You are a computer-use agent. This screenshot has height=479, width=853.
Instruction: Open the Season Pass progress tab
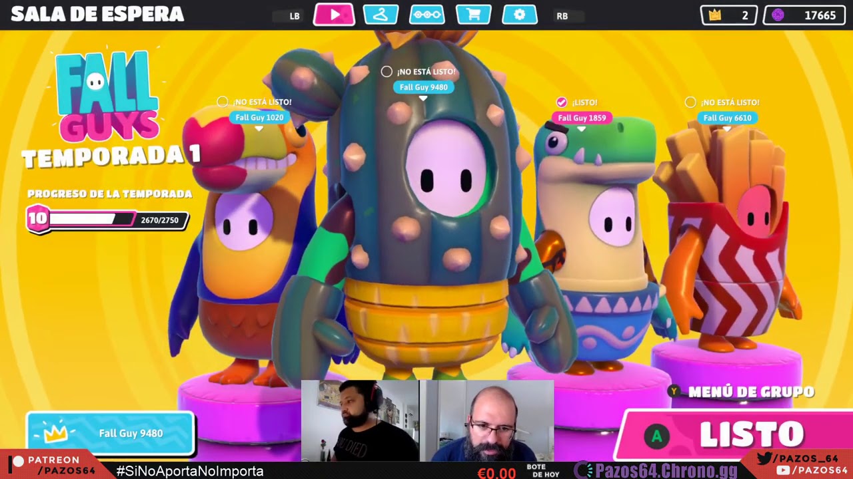click(427, 15)
